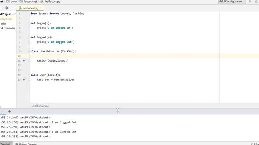Open the Event Log in the status bar
Image resolution: width=259 pixels, height=145 pixels.
(255, 144)
